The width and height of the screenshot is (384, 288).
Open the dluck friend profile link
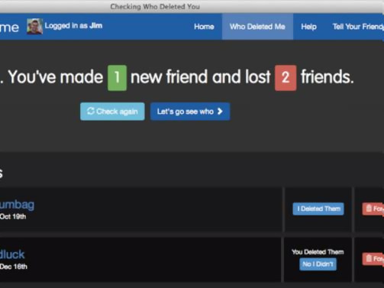[x=12, y=254]
